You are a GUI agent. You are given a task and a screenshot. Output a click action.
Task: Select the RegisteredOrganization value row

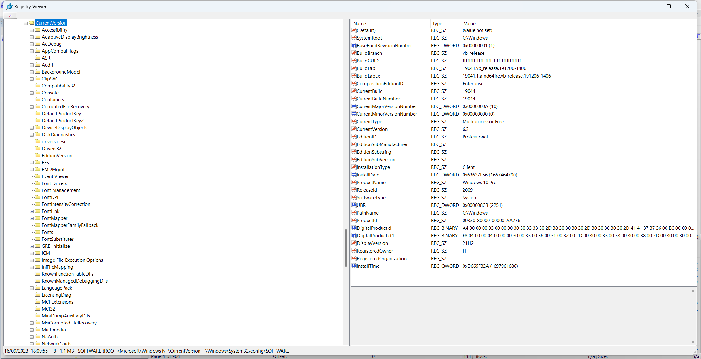click(523, 258)
